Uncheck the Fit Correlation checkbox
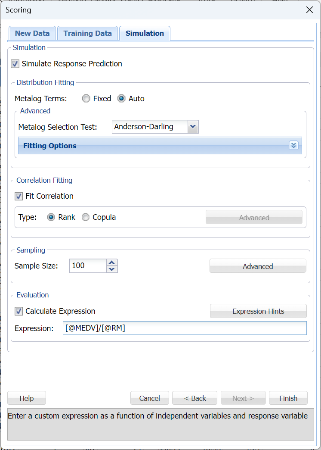Viewport: 321px width, 450px height. [19, 196]
